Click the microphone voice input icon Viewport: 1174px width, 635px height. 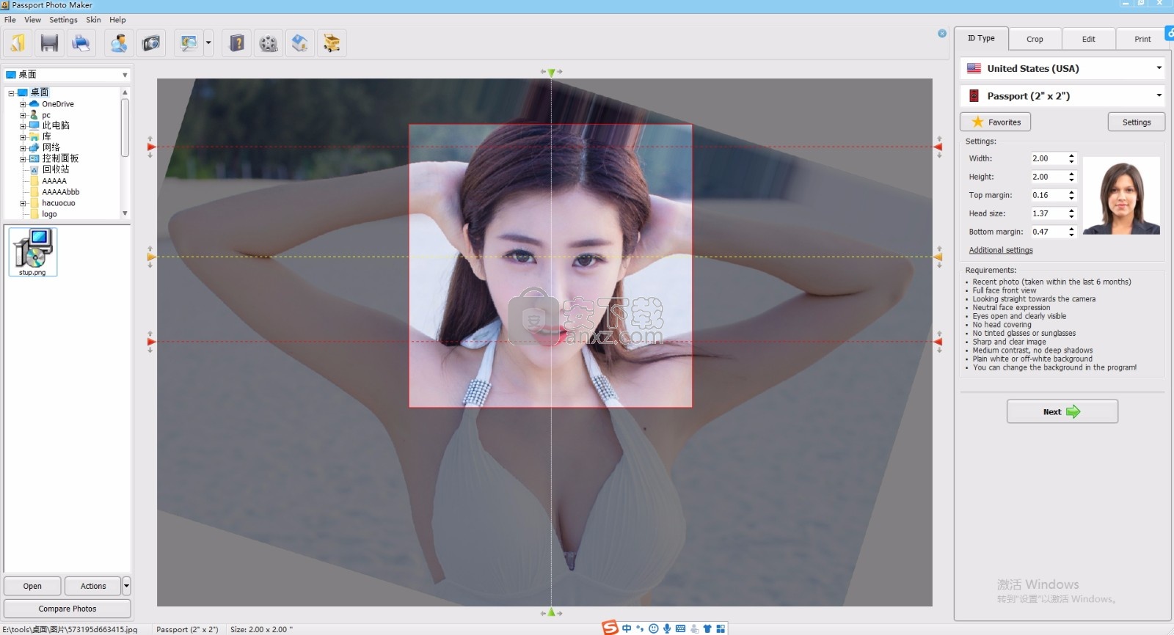667,628
